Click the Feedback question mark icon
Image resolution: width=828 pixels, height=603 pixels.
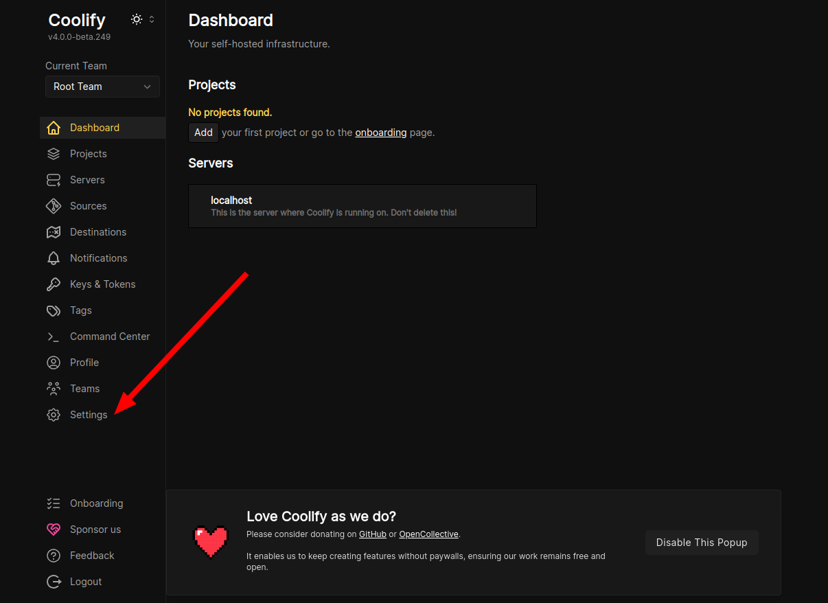click(54, 556)
